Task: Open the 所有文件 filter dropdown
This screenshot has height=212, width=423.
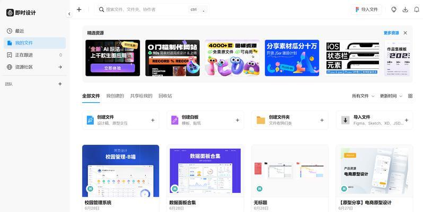Action: pyautogui.click(x=363, y=96)
